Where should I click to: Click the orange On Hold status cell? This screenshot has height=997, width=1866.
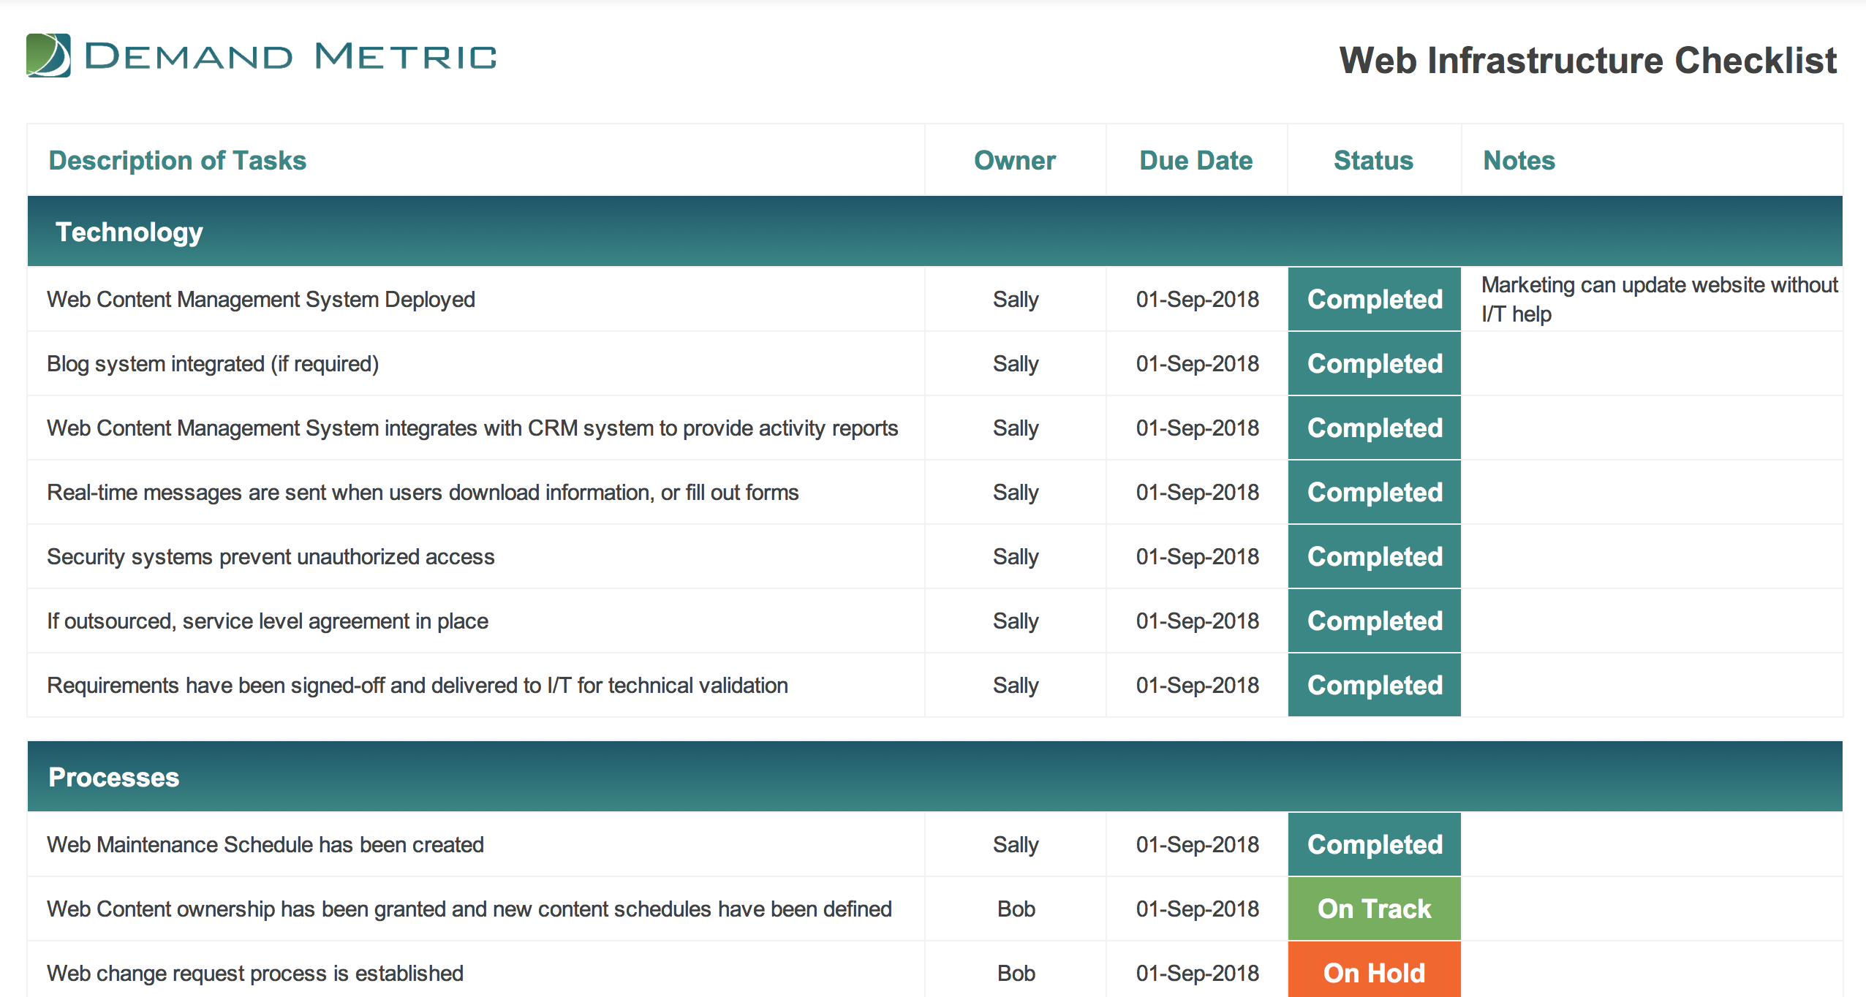[x=1374, y=972]
